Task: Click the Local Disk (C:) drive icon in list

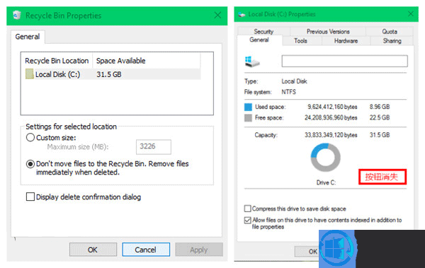Action: 29,74
